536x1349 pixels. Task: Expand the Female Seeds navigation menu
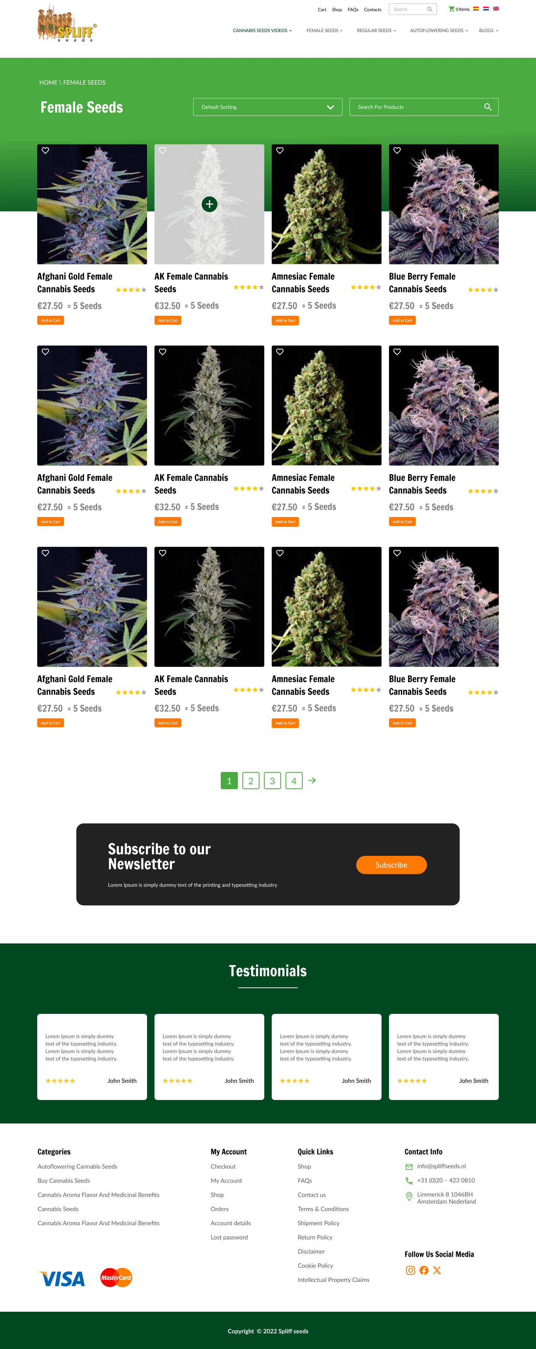click(324, 30)
